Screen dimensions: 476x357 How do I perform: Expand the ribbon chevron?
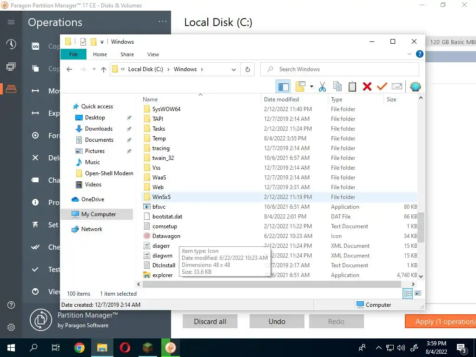(409, 54)
